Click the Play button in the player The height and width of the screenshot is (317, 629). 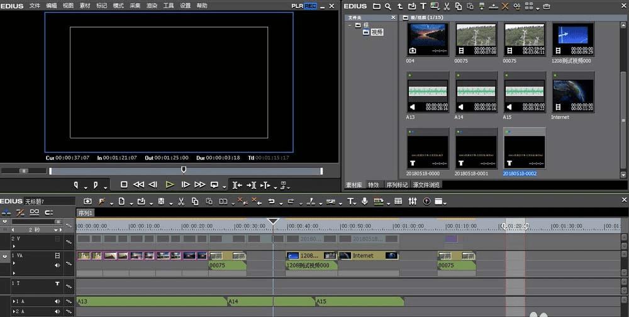(169, 184)
